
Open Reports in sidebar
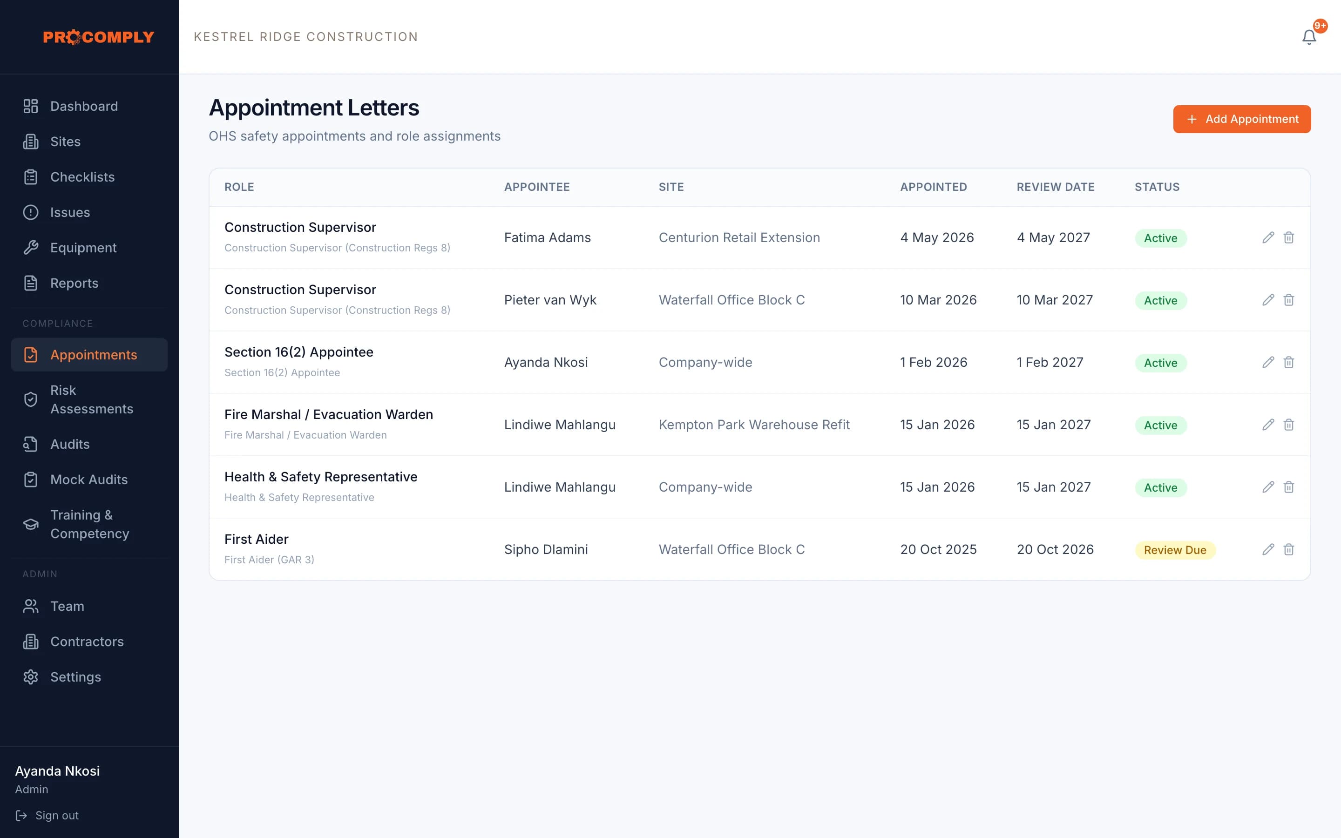click(x=89, y=283)
